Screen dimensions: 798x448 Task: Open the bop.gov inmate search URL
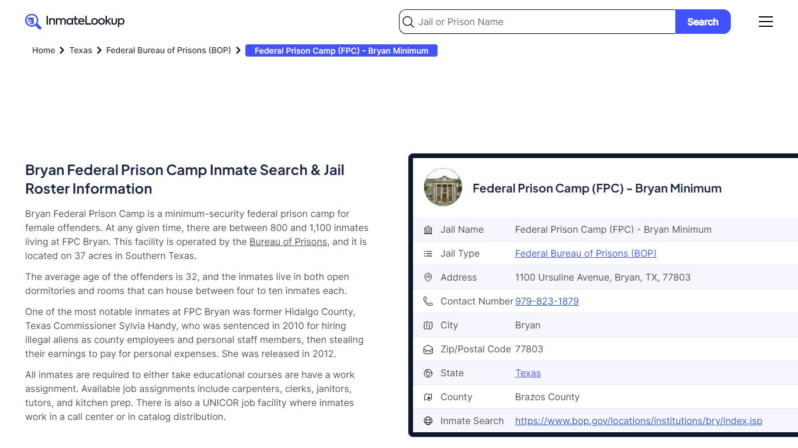pos(639,421)
